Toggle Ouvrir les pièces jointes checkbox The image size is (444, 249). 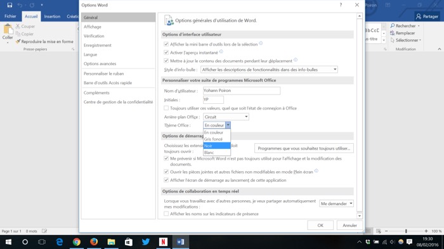166,172
